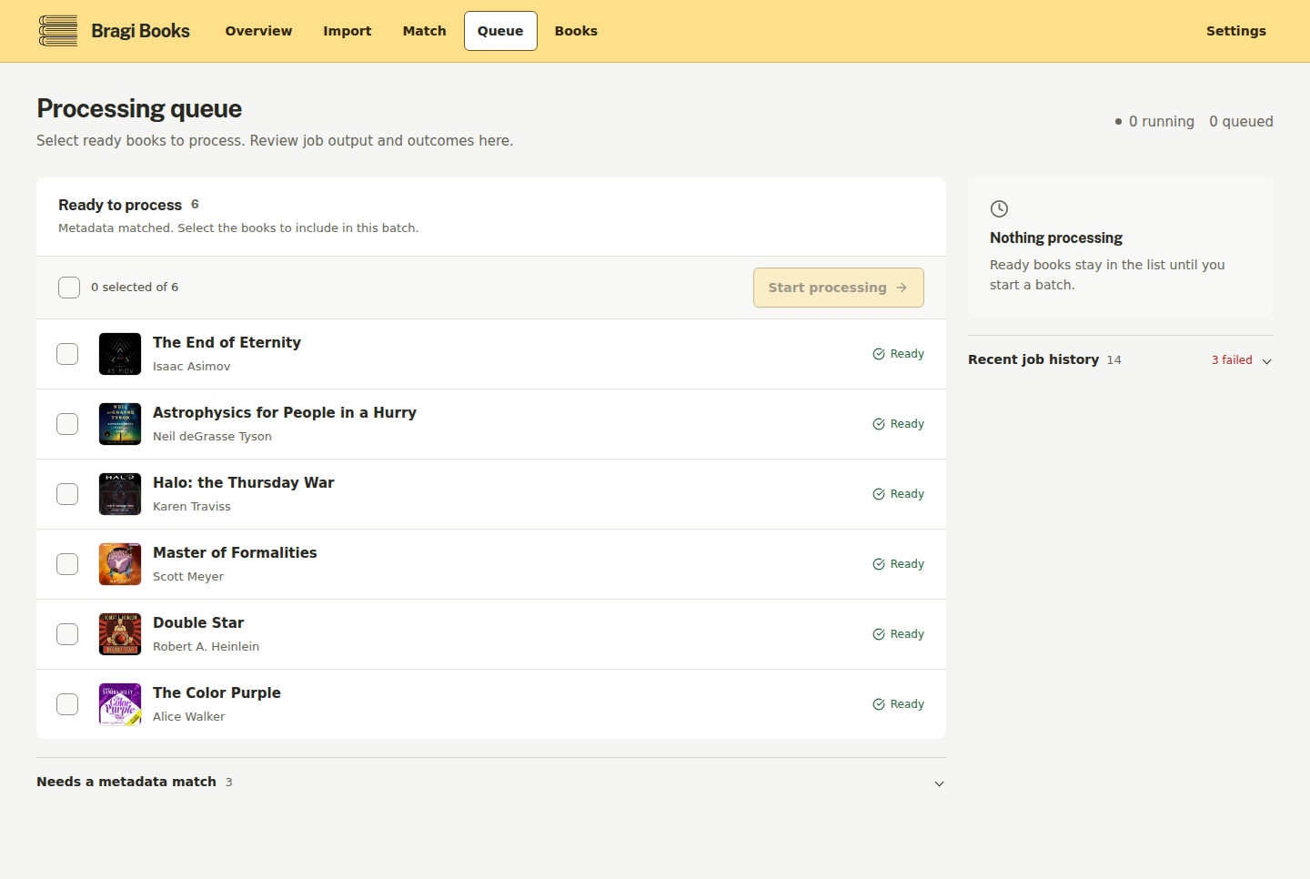Click the Ready checkmark icon for Double Star

879,634
